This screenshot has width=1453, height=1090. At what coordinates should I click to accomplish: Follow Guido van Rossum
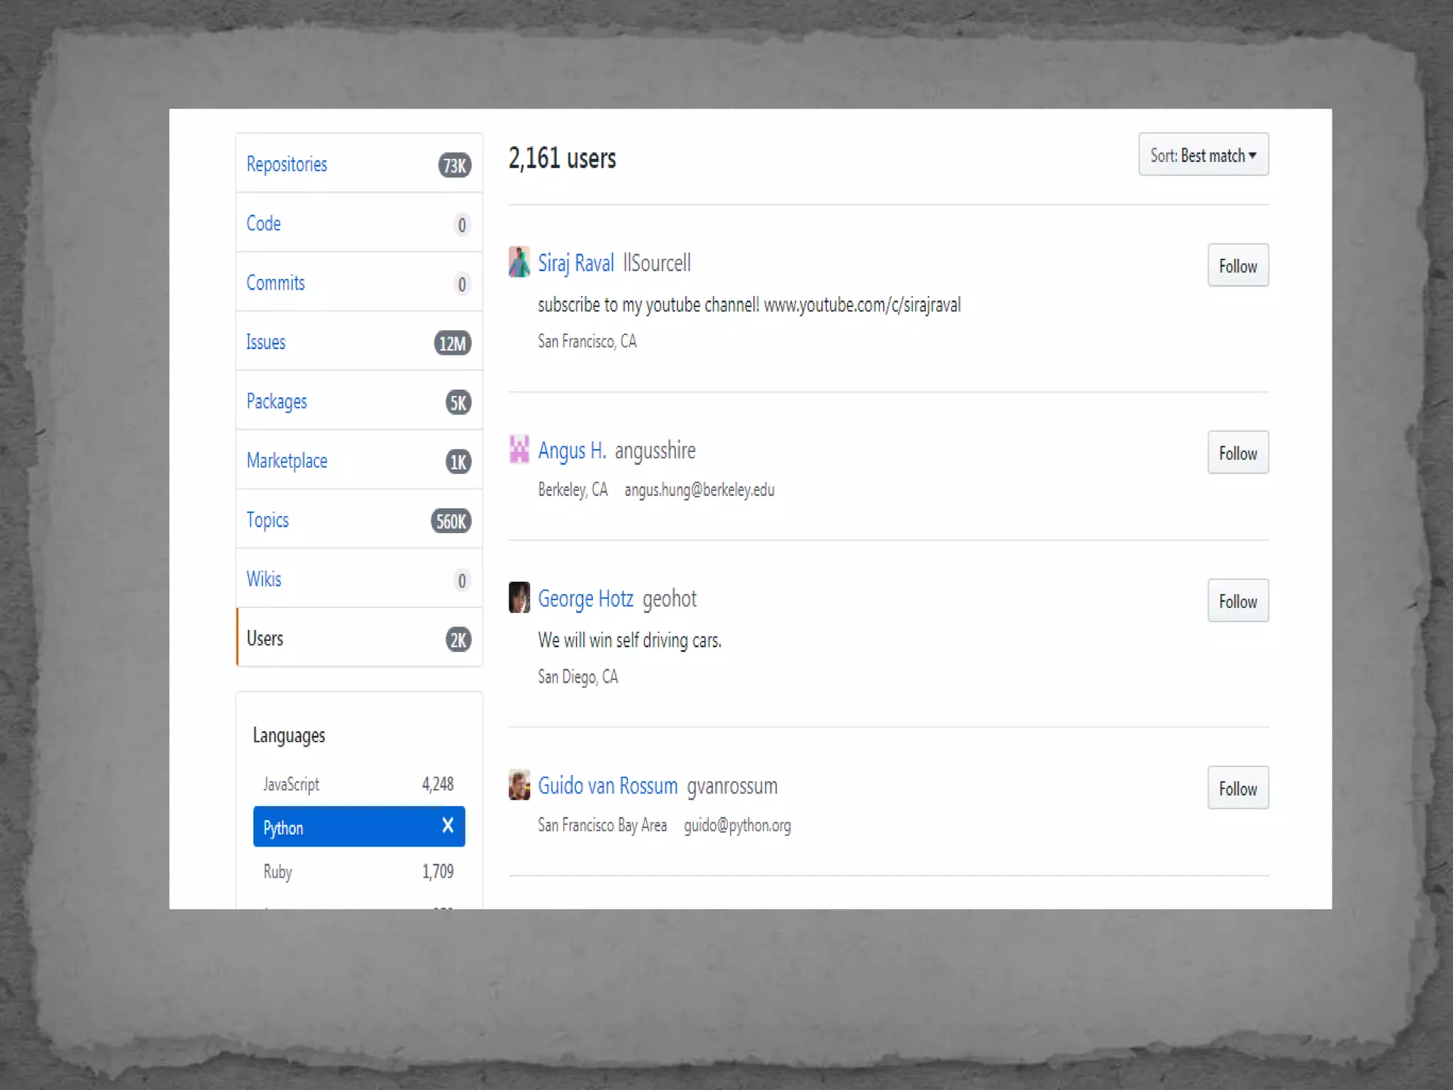click(x=1237, y=788)
